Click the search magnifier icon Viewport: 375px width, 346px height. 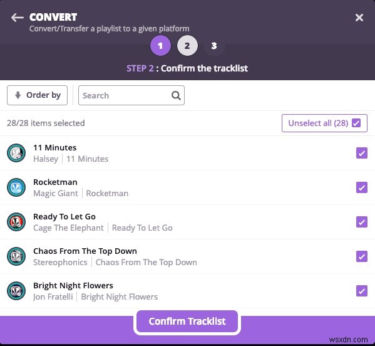[x=176, y=95]
